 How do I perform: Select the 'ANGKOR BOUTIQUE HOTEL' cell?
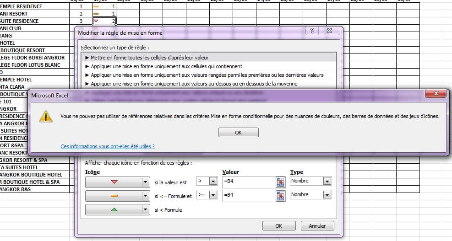[35, 175]
